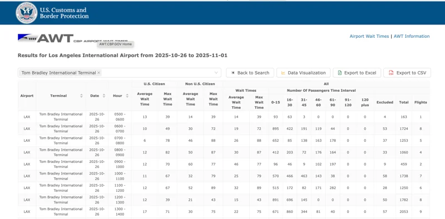Sort table by Hour column arrows
This screenshot has height=219, width=445.
[127, 96]
